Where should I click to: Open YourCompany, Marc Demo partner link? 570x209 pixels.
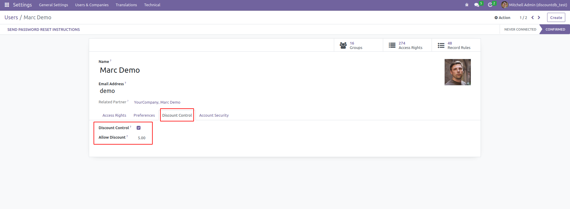click(x=157, y=102)
